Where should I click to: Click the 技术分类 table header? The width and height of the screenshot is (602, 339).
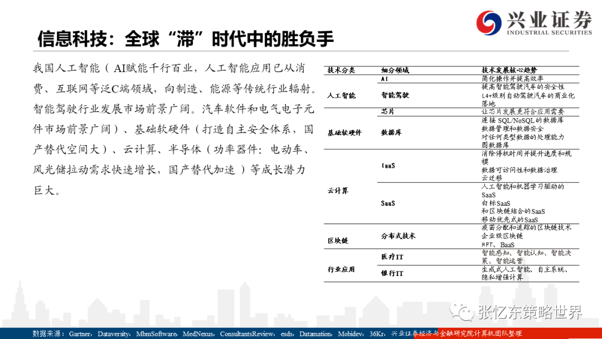pos(341,70)
